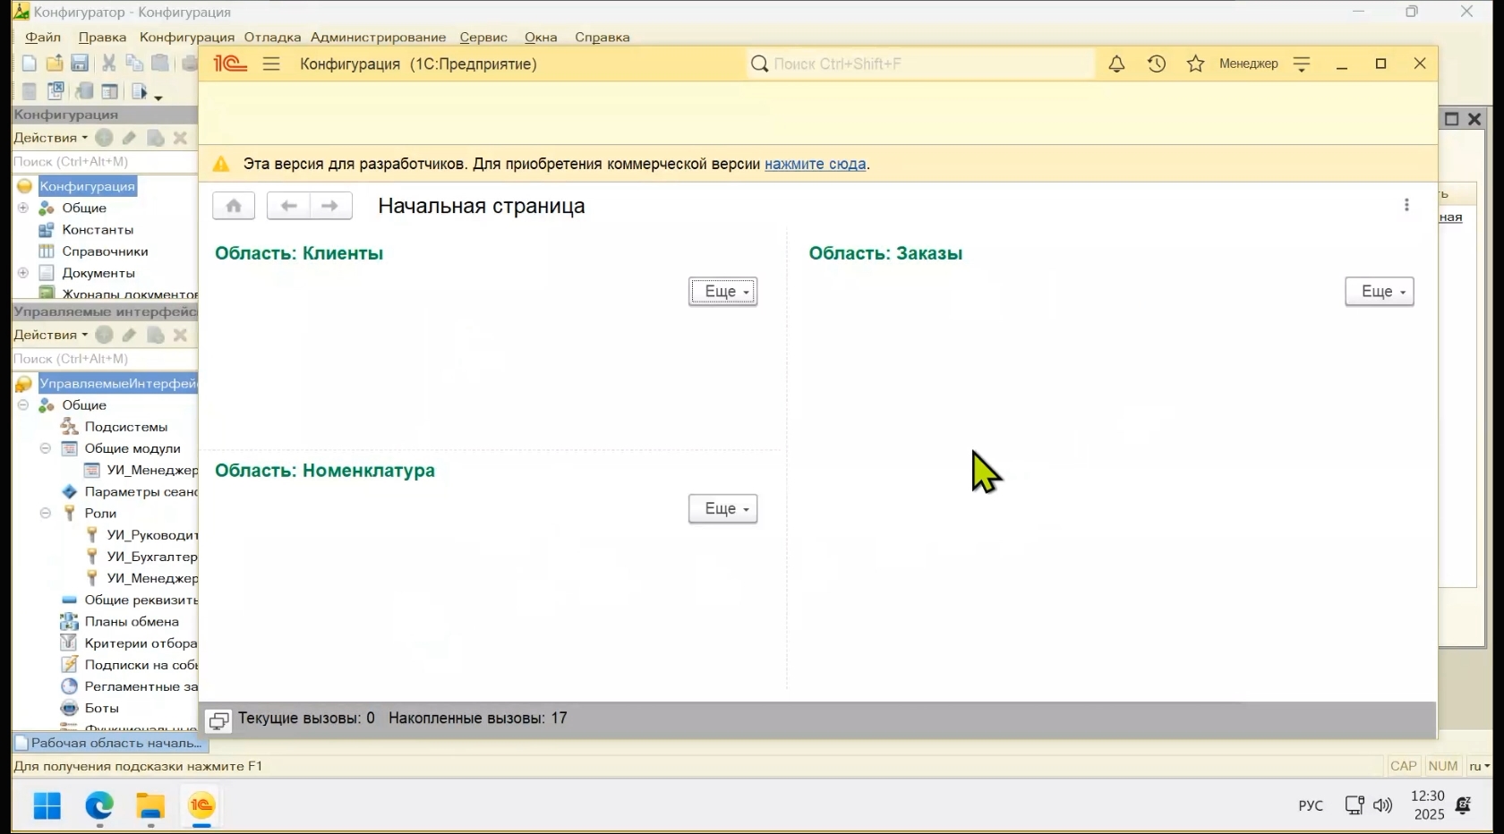
Task: Open the Правка menu
Action: pos(102,38)
